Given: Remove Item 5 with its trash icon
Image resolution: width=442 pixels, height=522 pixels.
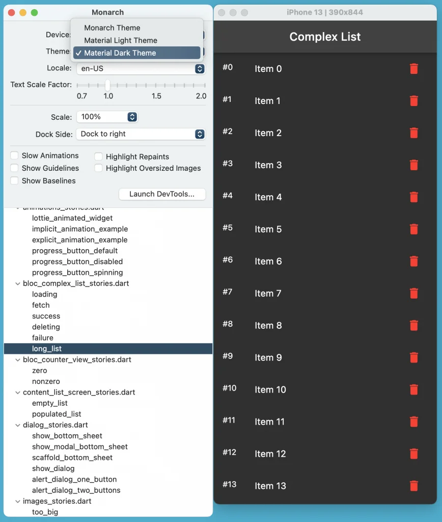Looking at the screenshot, I should coord(413,229).
